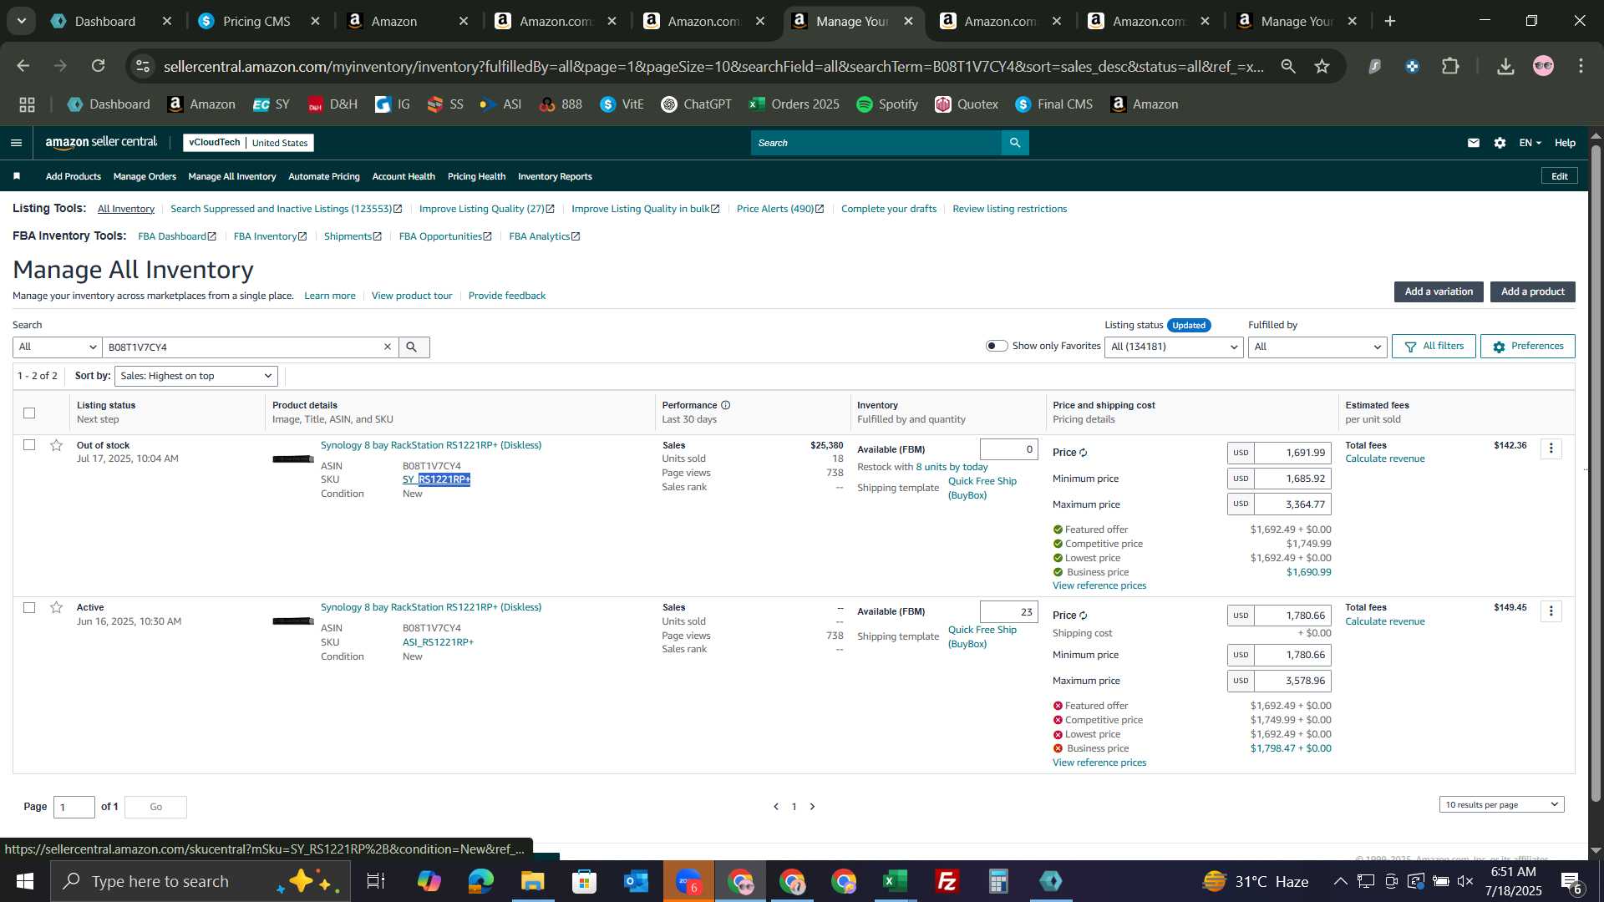Click the price refresh icon for the Out of stock listing
The height and width of the screenshot is (902, 1604).
(x=1083, y=453)
